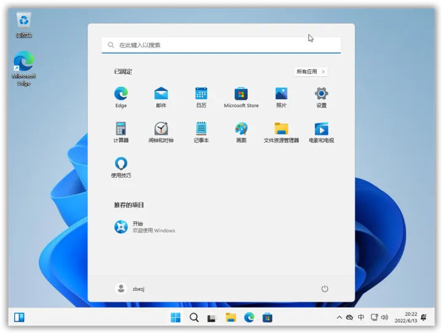Open File Explorer from the taskbar
The width and height of the screenshot is (443, 334).
pos(231,317)
